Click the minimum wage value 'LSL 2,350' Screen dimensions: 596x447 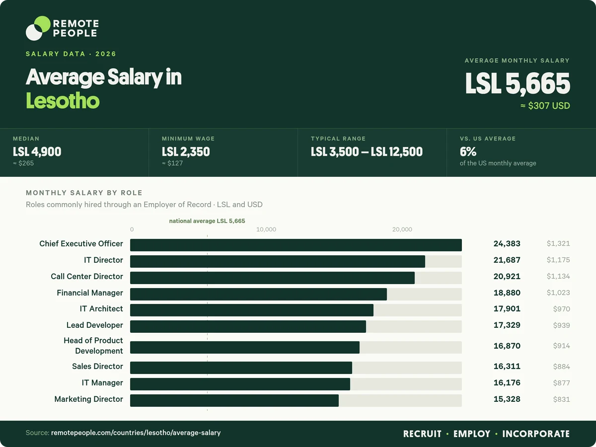[186, 151]
